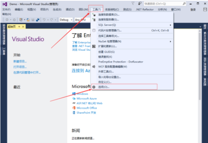Click the Microsoft Azure cloud icon
208x143 pixels.
74,99
